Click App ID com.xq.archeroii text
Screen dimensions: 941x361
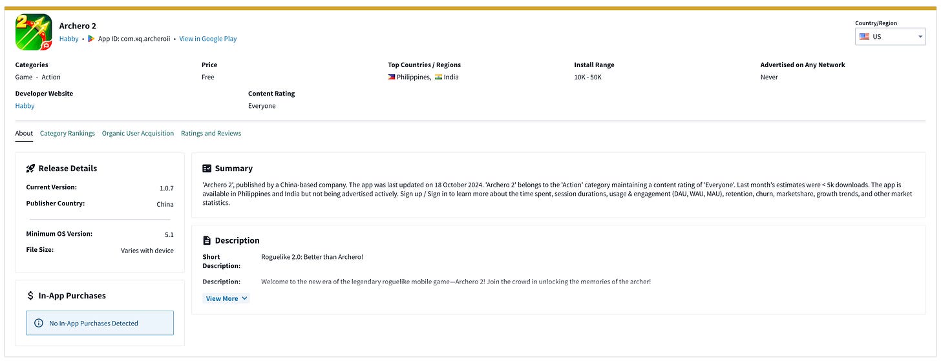tap(134, 39)
